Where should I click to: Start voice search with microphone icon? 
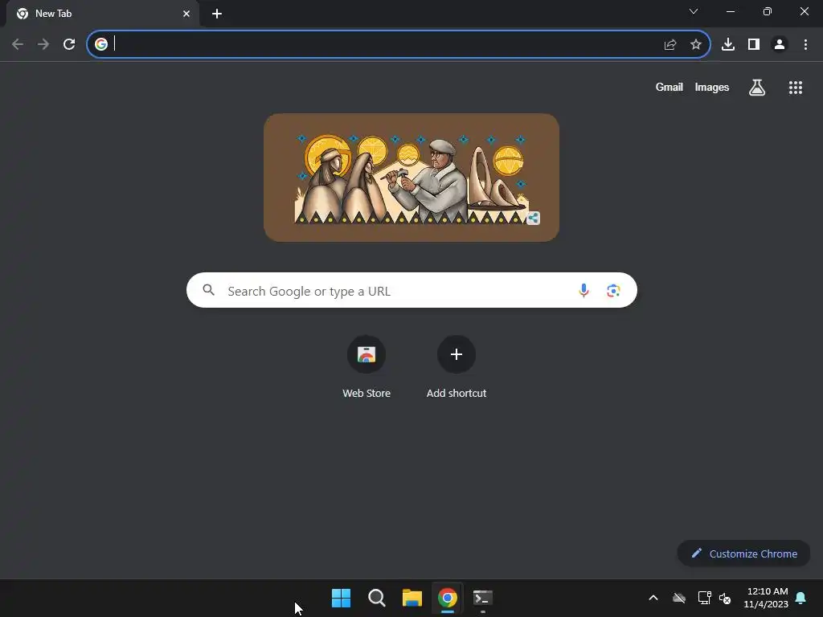583,290
